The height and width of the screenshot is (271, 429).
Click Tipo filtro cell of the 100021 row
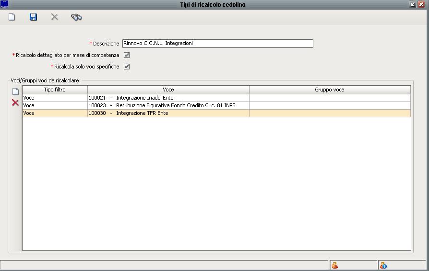tap(55, 98)
